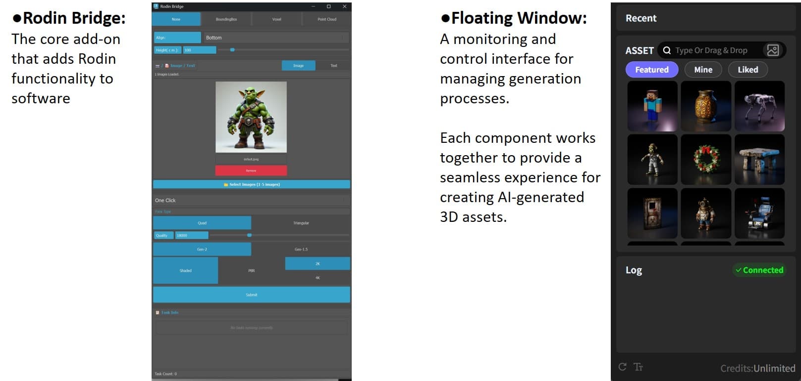The width and height of the screenshot is (801, 381).
Task: Open the old device asset thumbnail
Action: [652, 213]
